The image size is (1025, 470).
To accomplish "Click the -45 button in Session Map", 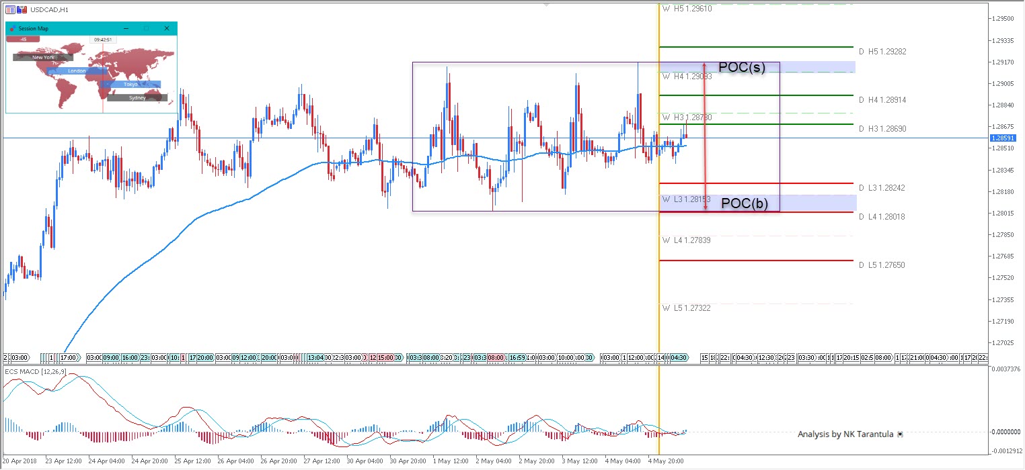I will (x=24, y=40).
